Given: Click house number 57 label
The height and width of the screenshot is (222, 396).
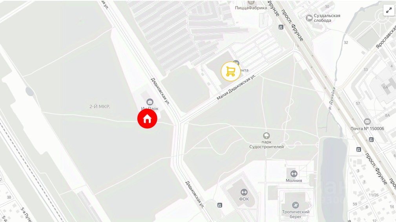Looking at the screenshot, I should [358, 103].
